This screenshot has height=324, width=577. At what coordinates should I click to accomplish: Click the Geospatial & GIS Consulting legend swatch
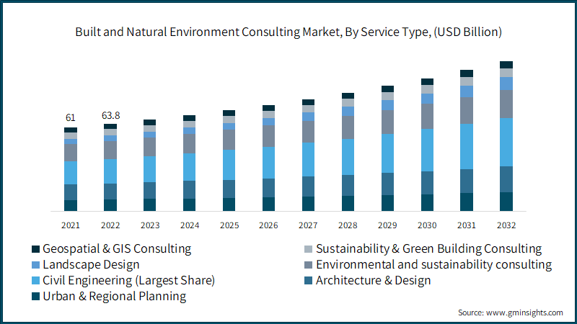point(35,249)
